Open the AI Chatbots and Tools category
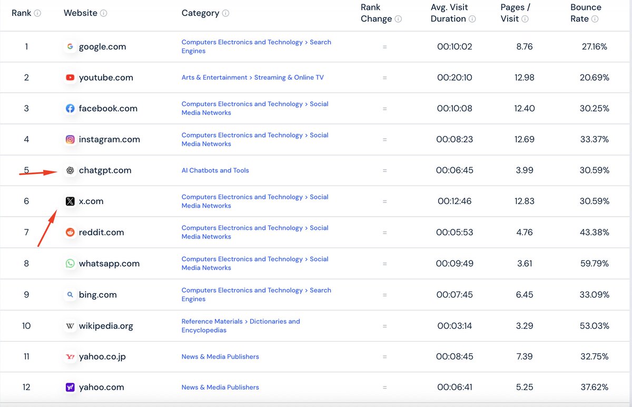This screenshot has width=632, height=407. click(215, 170)
